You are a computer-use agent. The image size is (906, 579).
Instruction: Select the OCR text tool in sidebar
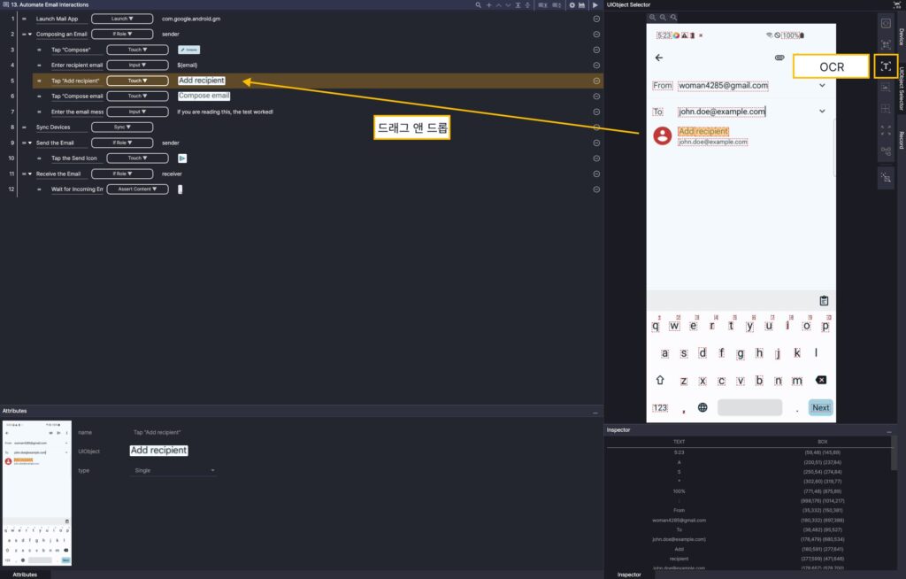pyautogui.click(x=885, y=66)
